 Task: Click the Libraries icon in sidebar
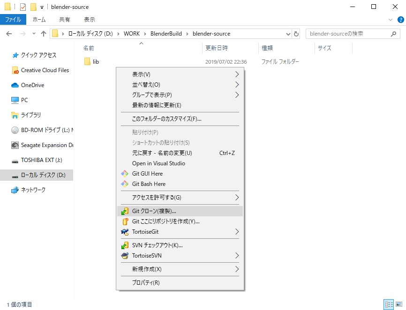point(15,115)
